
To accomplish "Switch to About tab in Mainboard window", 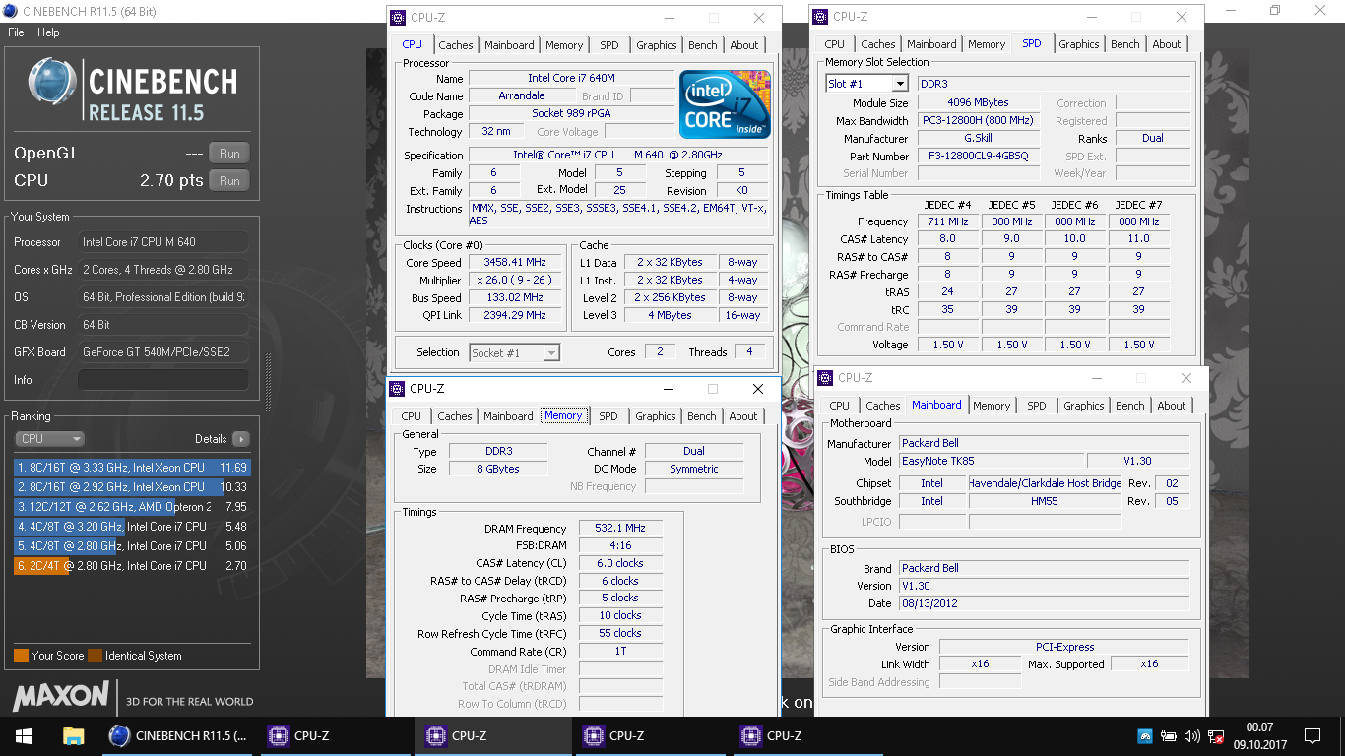I will tap(1172, 406).
